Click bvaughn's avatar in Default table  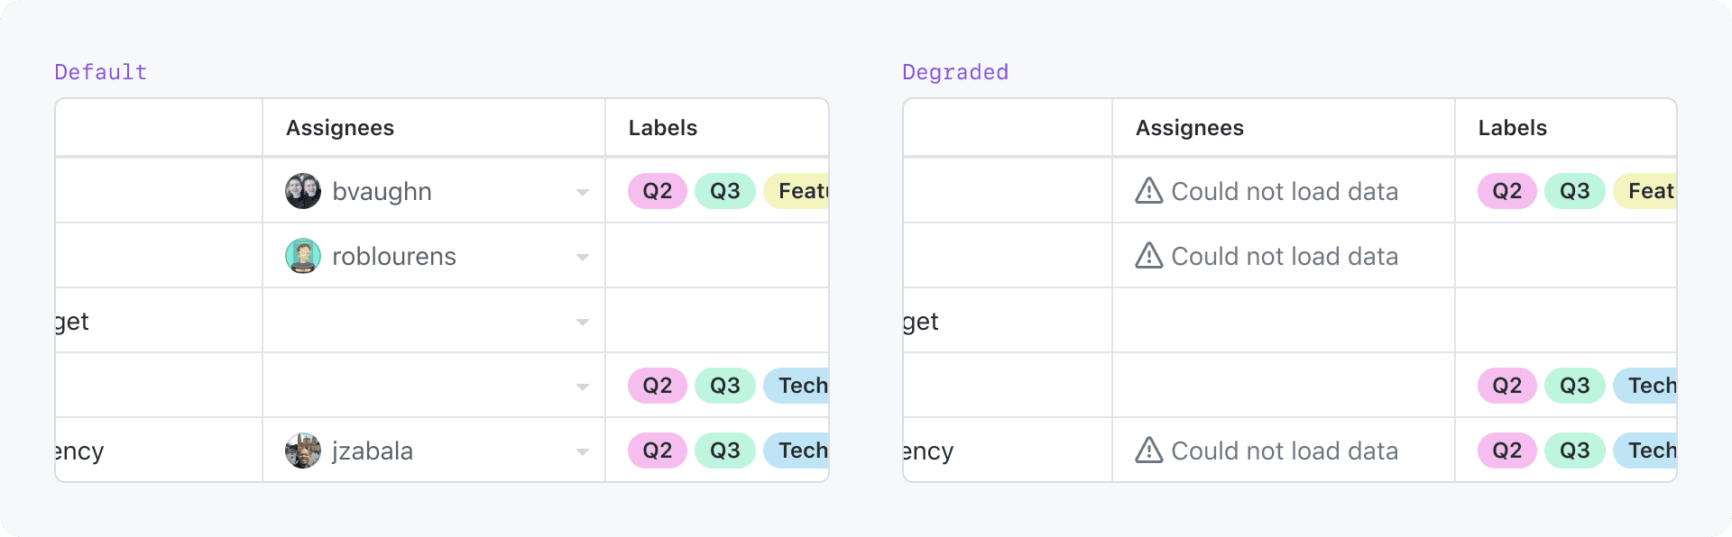pos(303,191)
